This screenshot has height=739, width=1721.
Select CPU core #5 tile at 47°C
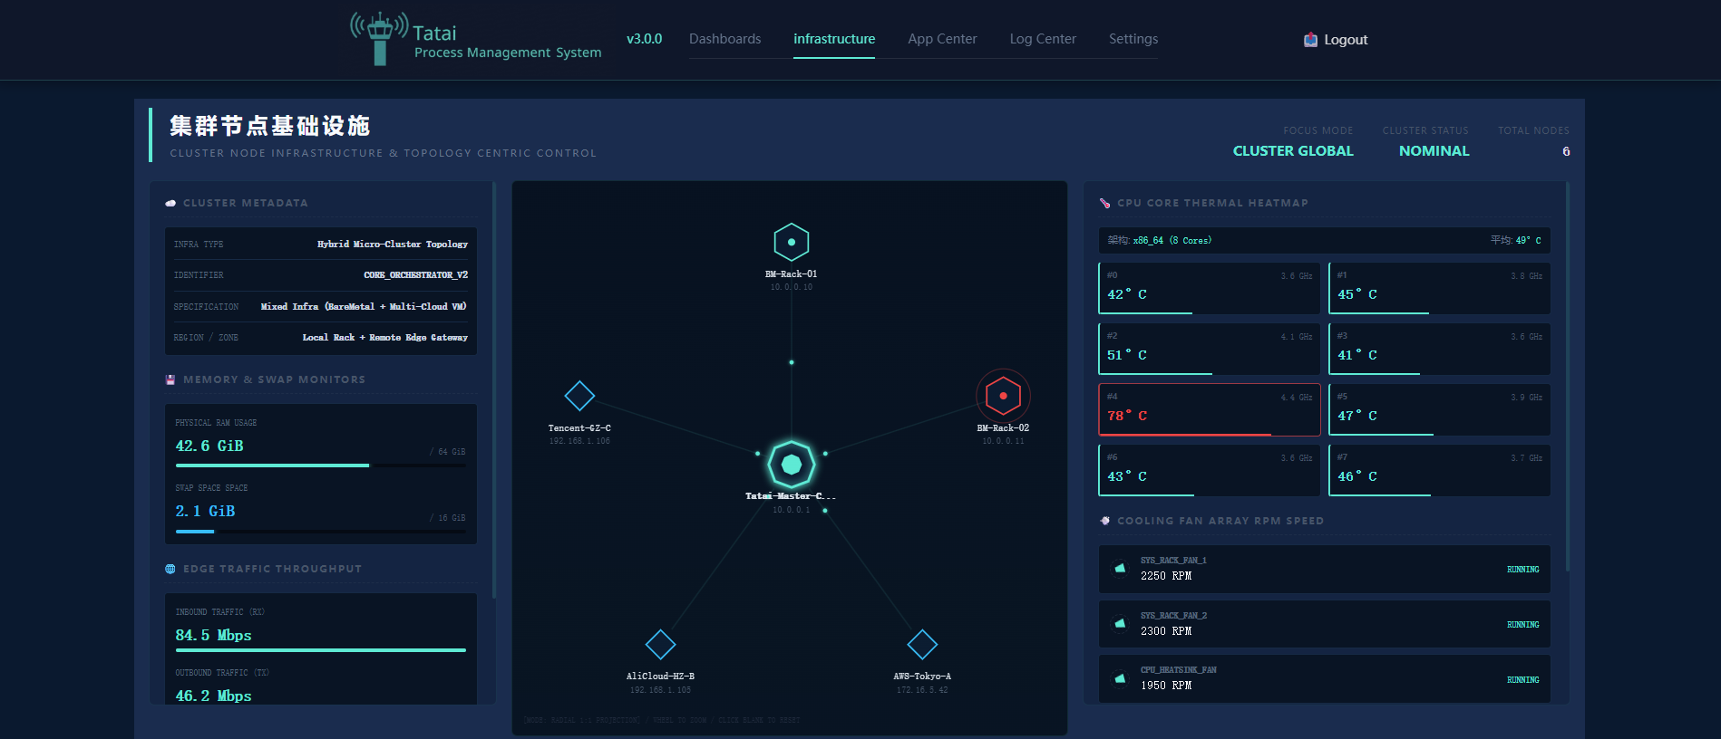tap(1439, 409)
